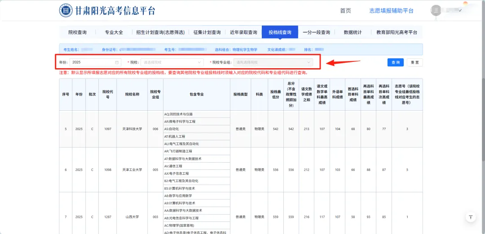485x234 pixels.
Task: Click major AT:数据科学与大数据技术
Action: (x=197, y=159)
